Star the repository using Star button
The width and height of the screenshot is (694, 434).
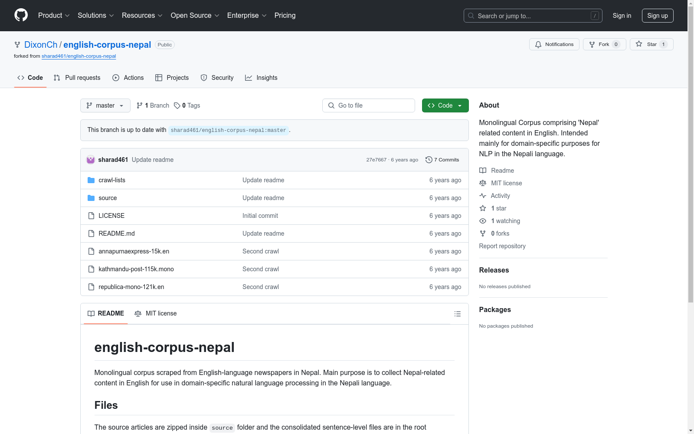651,44
